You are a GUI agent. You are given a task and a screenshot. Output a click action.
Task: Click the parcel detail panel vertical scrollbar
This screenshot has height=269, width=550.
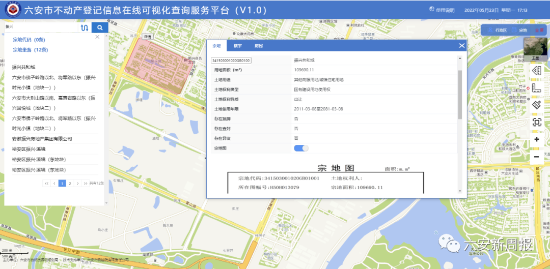(459, 92)
